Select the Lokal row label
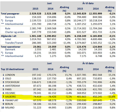The height and width of the screenshot is (112, 118). click(8, 39)
